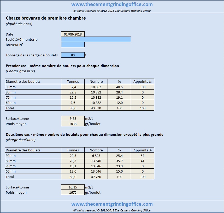
Task: Click the '(équilibrée 2 cas)' subtitle
Action: click(x=19, y=24)
